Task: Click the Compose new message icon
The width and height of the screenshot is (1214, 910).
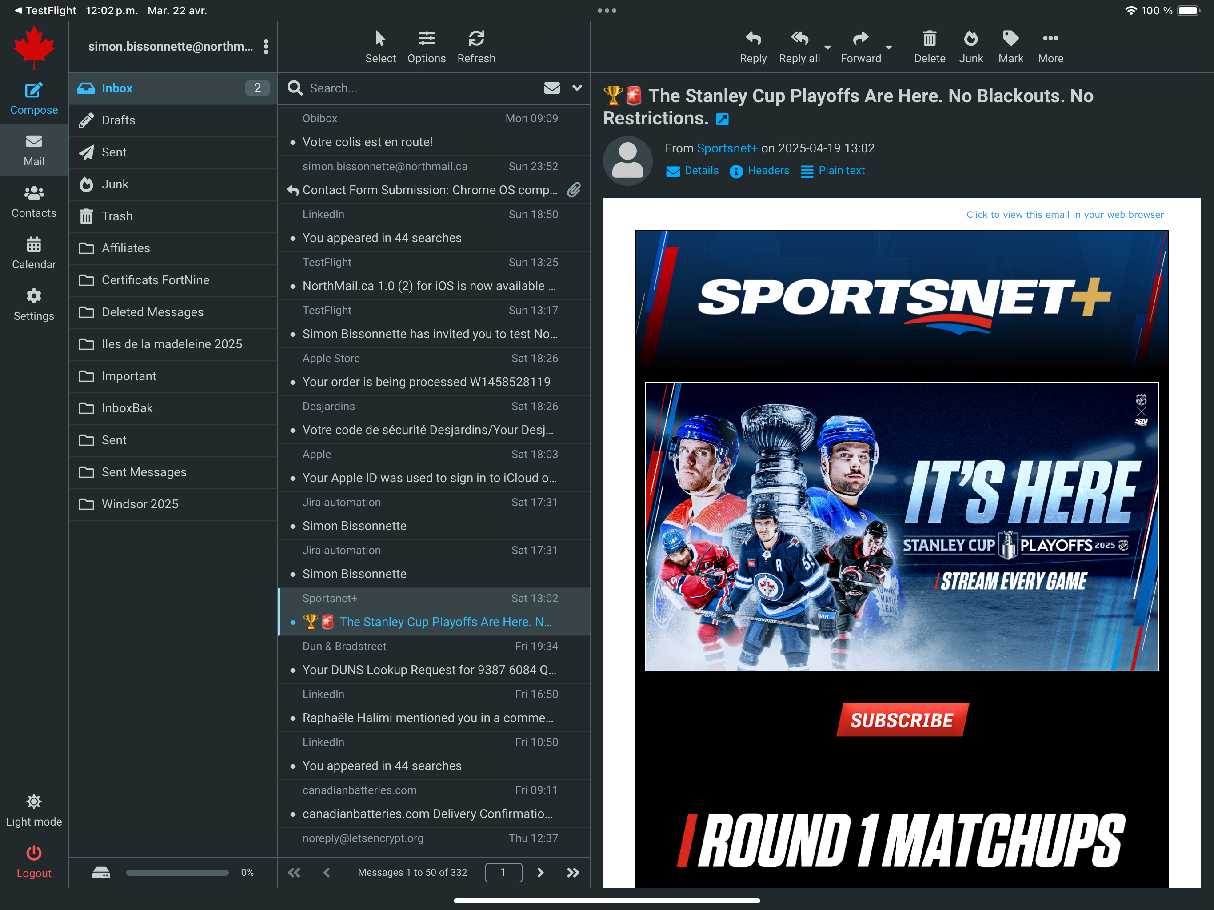Action: pyautogui.click(x=33, y=91)
